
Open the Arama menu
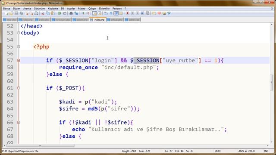coord(27,9)
